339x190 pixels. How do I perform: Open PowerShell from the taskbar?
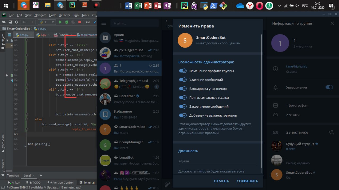coord(214,5)
